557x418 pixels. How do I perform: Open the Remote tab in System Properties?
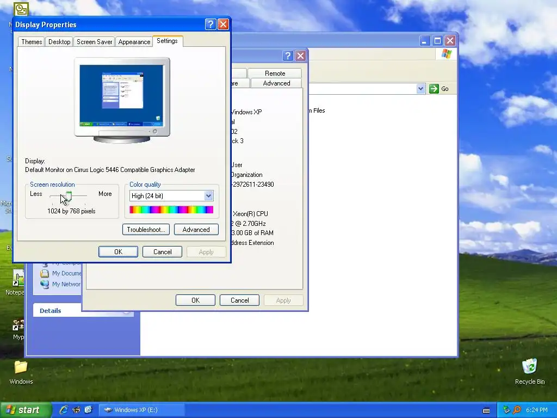pos(275,73)
